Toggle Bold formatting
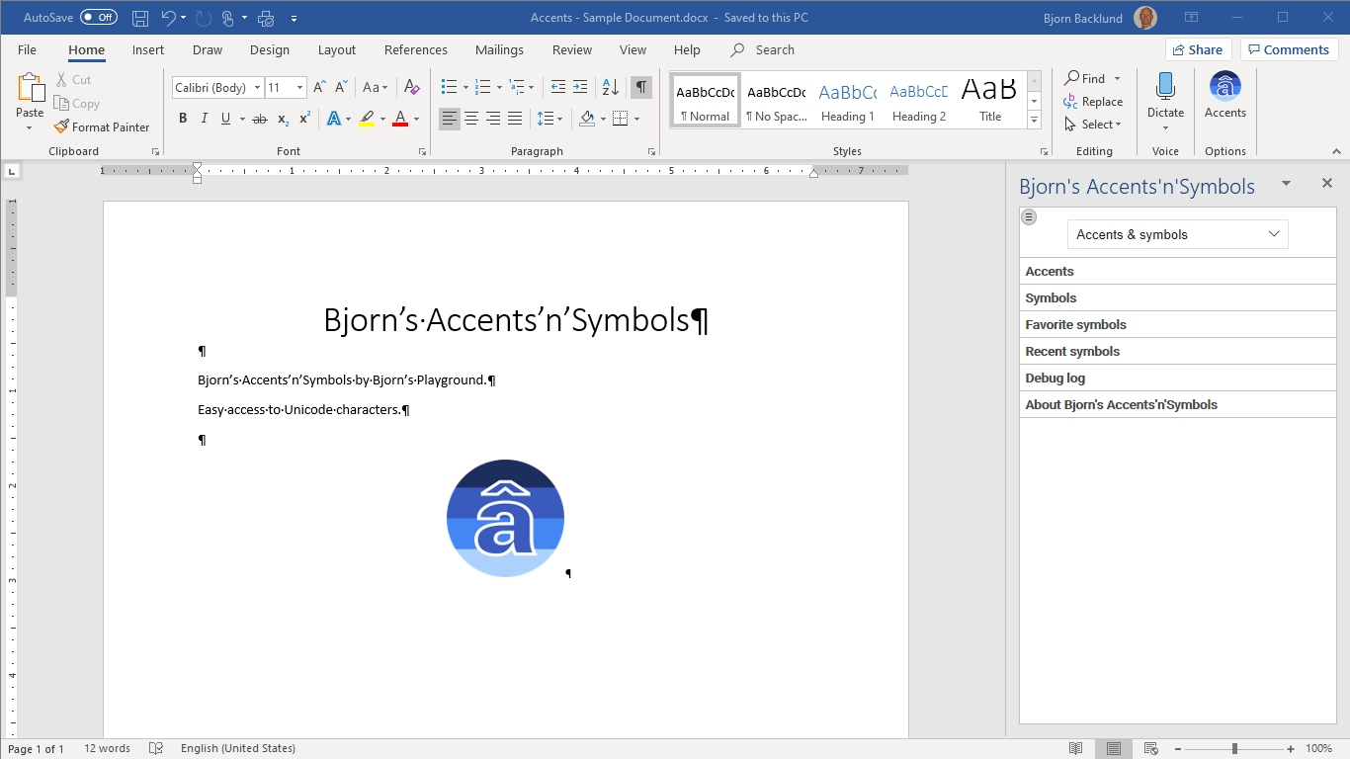The image size is (1350, 759). pyautogui.click(x=183, y=119)
